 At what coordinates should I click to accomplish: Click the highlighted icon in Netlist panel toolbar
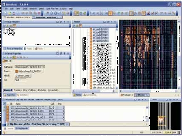click(x=80, y=25)
